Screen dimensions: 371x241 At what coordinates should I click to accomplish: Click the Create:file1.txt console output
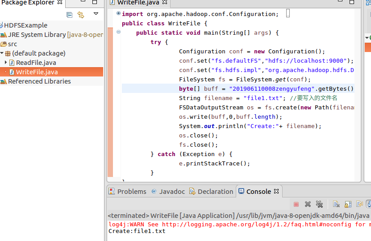[137, 231]
